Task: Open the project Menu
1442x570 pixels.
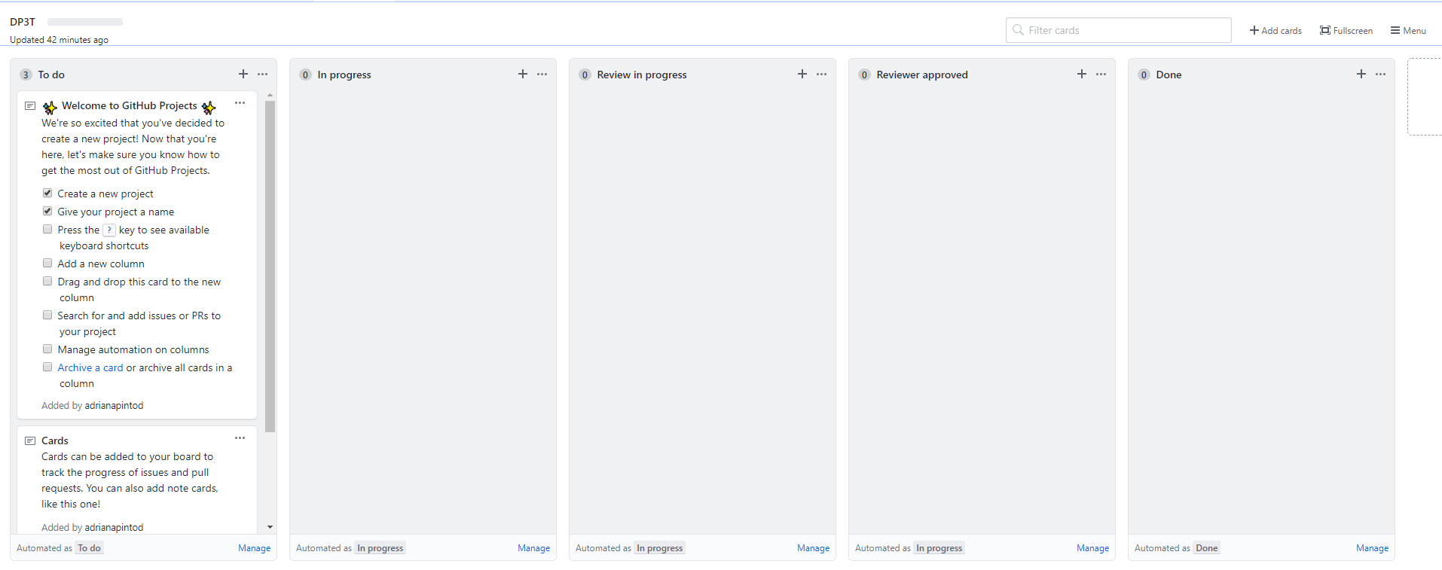Action: pyautogui.click(x=1408, y=31)
